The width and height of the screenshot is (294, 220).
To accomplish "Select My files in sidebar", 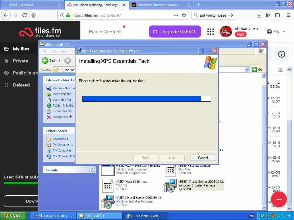I will coord(21,49).
